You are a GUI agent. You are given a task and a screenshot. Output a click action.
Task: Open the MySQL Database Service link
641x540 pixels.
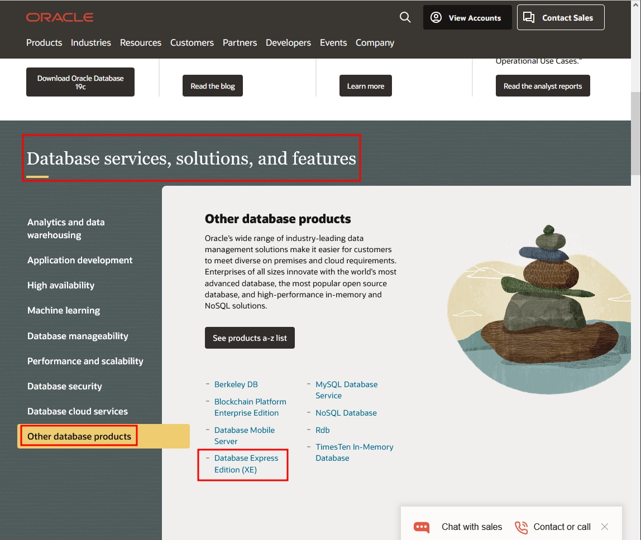coord(346,390)
